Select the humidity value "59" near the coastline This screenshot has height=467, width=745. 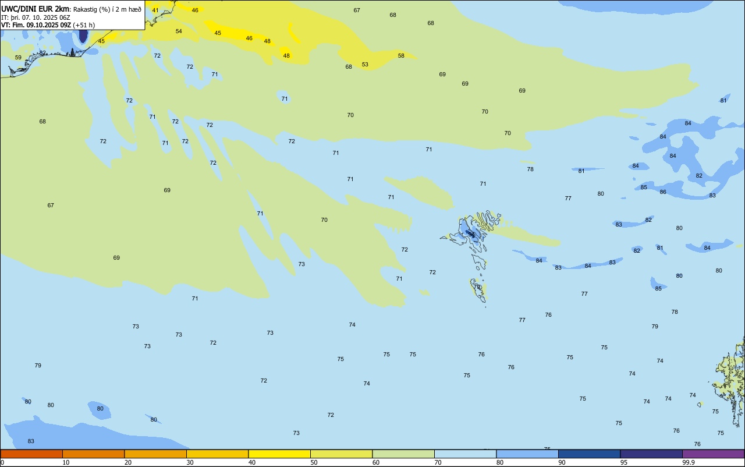click(x=18, y=58)
